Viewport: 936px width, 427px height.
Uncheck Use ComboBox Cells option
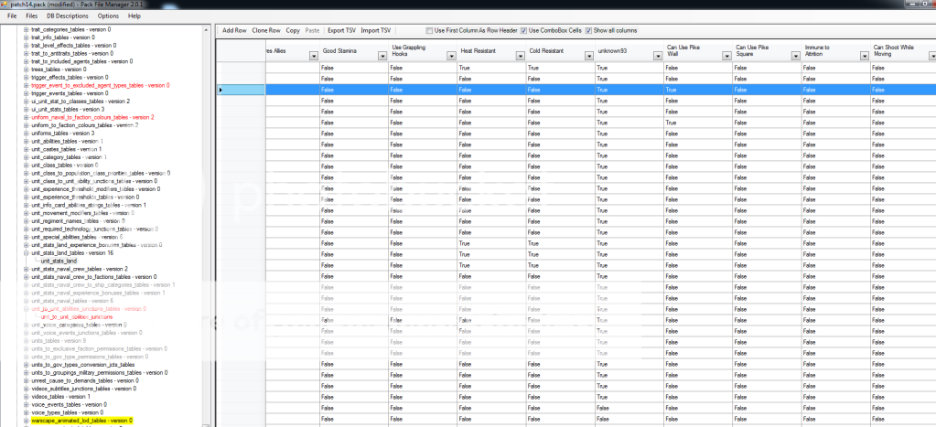[523, 30]
